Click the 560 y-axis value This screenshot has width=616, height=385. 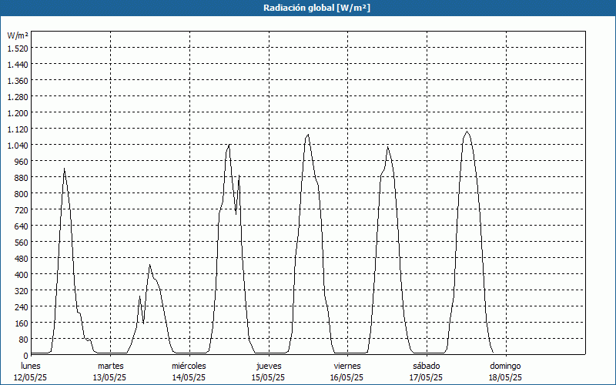[x=22, y=243]
